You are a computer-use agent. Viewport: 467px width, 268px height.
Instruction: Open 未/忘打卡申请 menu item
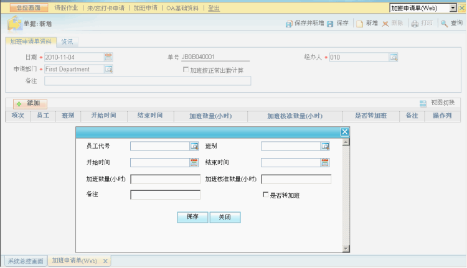(106, 8)
